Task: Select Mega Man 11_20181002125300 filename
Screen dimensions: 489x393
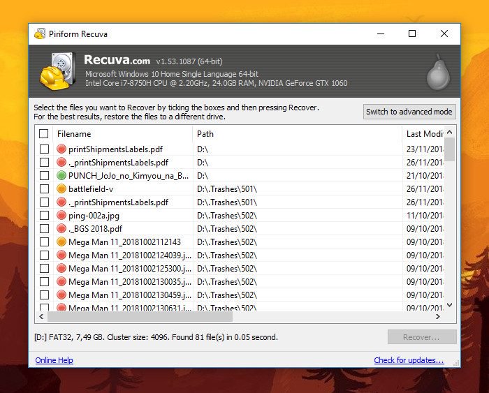Action: click(130, 269)
